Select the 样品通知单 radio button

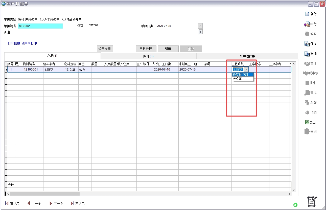pos(64,19)
